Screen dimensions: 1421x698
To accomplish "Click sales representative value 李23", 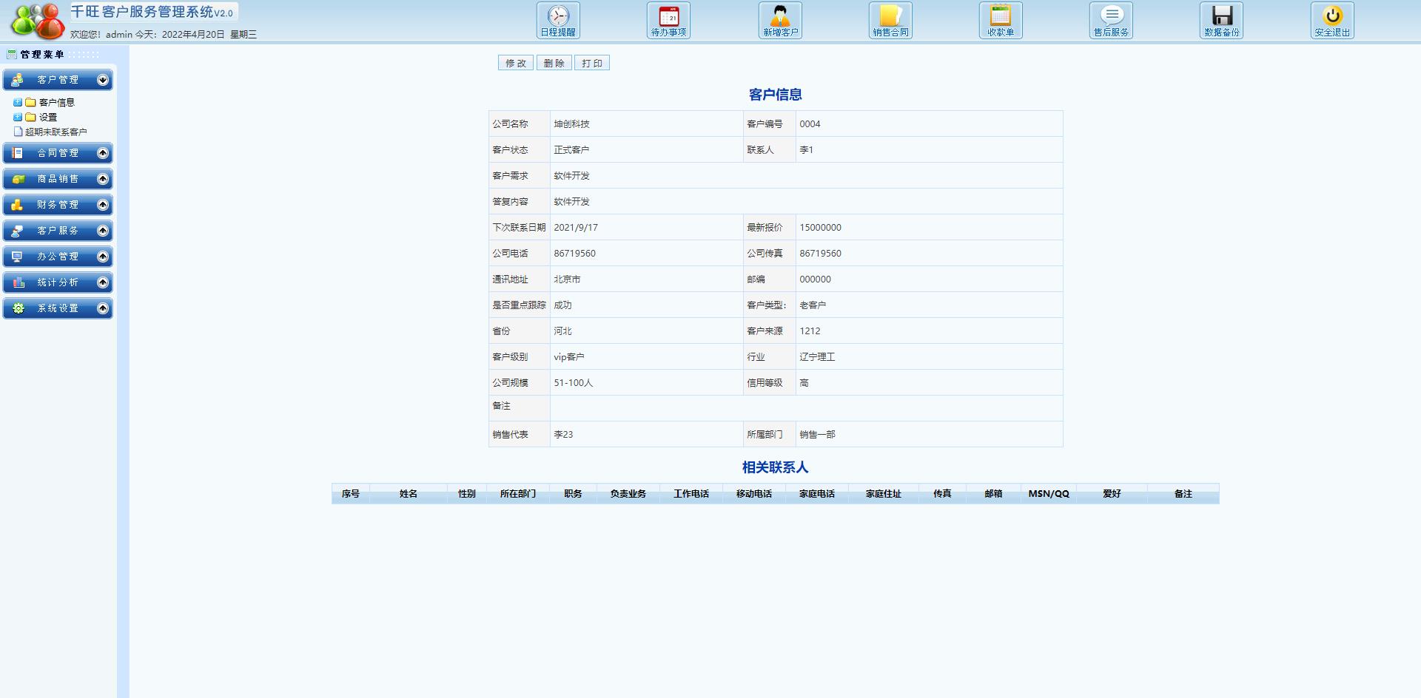I will (563, 435).
